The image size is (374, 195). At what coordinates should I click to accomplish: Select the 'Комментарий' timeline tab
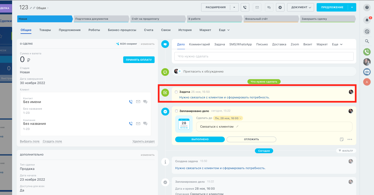tap(199, 44)
